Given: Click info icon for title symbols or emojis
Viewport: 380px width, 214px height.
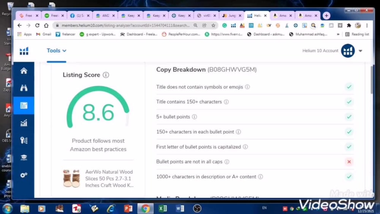Looking at the screenshot, I should click(247, 87).
